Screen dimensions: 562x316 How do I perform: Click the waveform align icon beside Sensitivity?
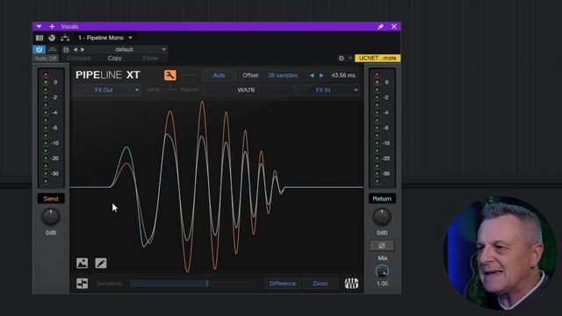click(82, 284)
